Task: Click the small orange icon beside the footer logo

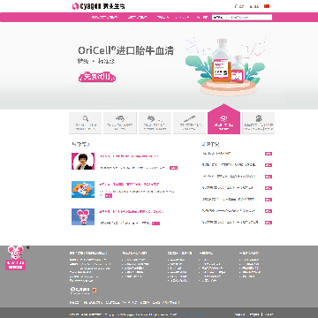Action: pos(95,290)
